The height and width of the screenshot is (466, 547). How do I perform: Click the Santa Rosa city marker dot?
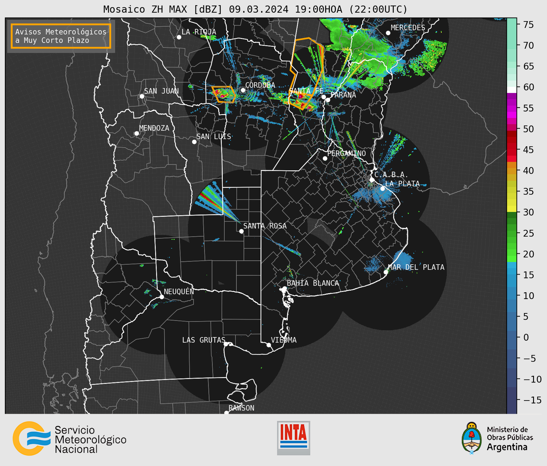pyautogui.click(x=241, y=231)
